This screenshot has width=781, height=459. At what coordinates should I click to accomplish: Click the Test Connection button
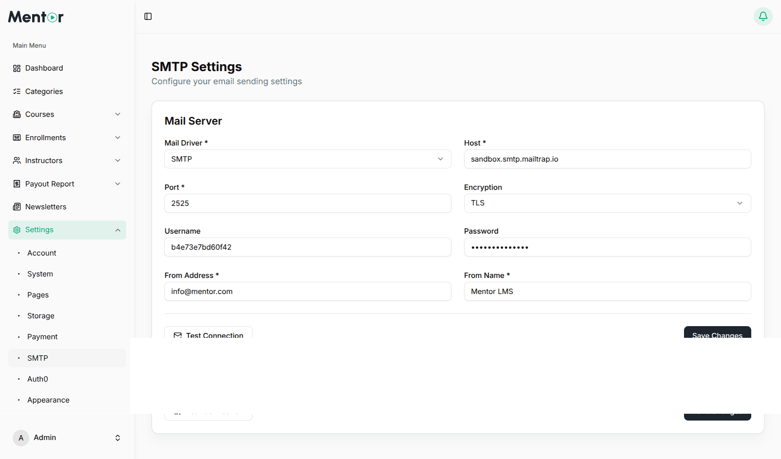point(208,335)
